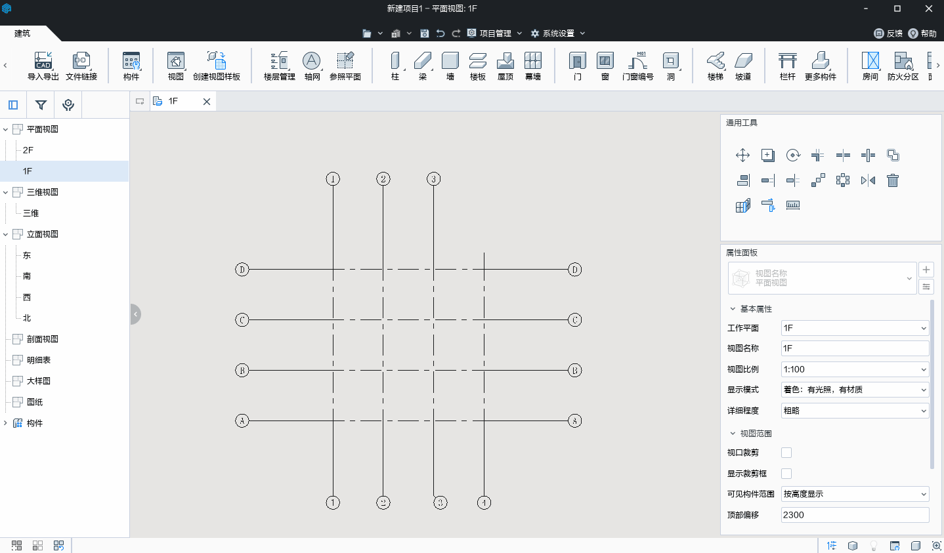The width and height of the screenshot is (944, 553).
Task: Select the 梁 beam tool
Action: click(423, 66)
